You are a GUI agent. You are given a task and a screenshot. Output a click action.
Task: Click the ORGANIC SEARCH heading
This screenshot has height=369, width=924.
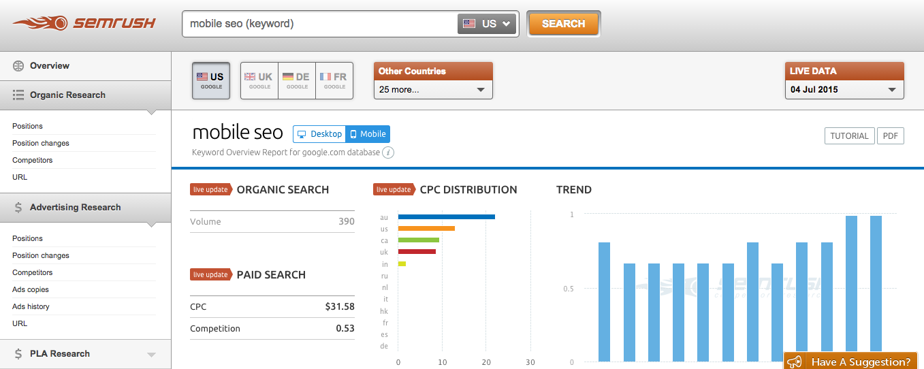click(x=283, y=190)
